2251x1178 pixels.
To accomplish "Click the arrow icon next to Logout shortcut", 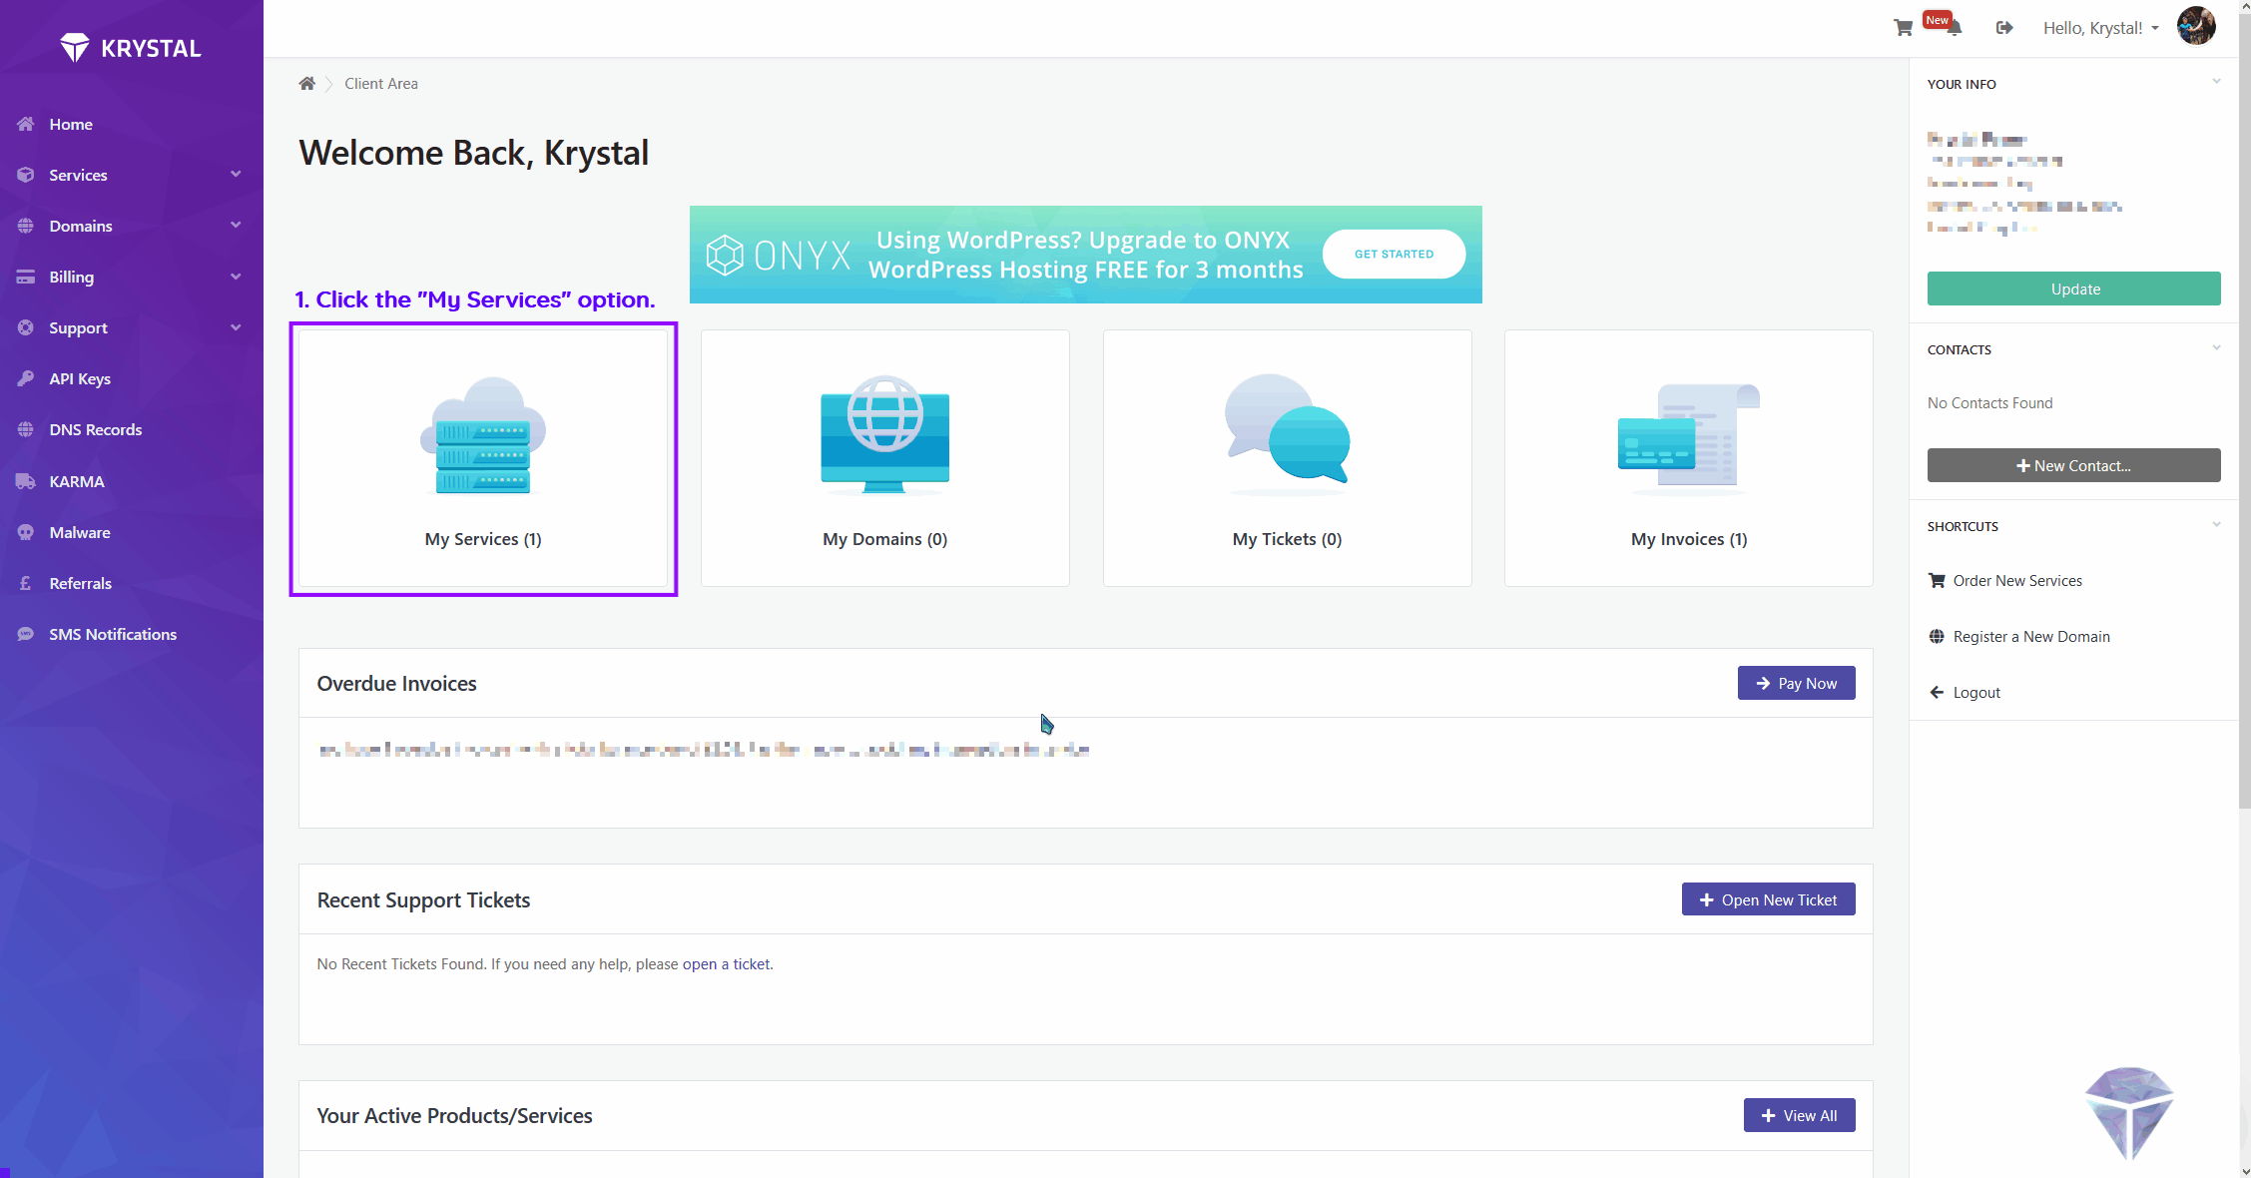I will (1937, 692).
